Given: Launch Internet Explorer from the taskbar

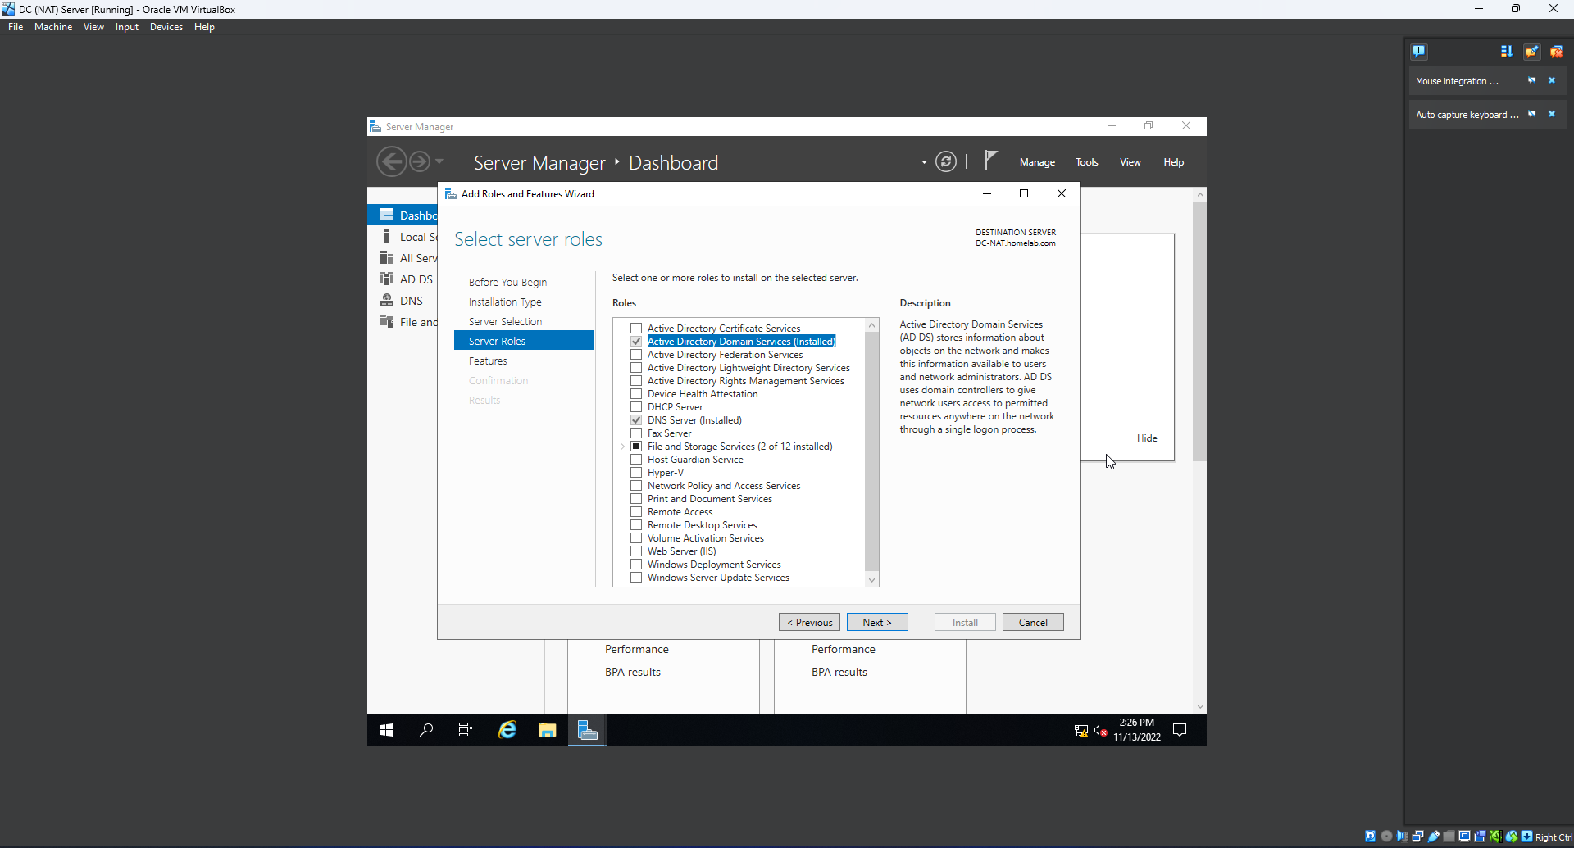Looking at the screenshot, I should [x=507, y=730].
